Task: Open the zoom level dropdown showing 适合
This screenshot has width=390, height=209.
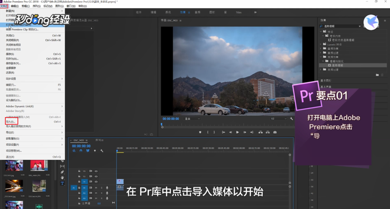Action: point(192,119)
